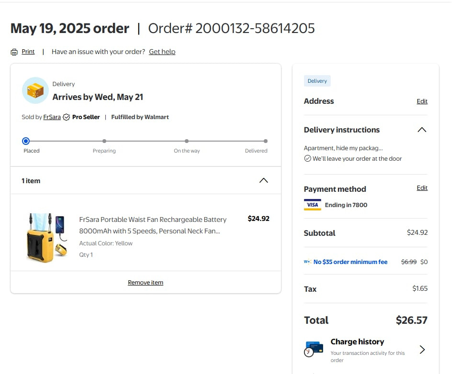
Task: Click the Delivery tag in order summary
Action: pos(317,81)
